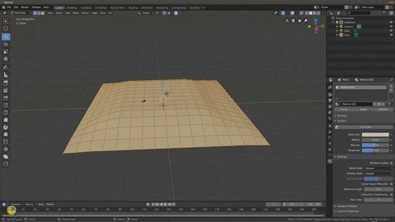
Task: Select the Bevel tool
Action: pyautogui.click(x=6, y=97)
